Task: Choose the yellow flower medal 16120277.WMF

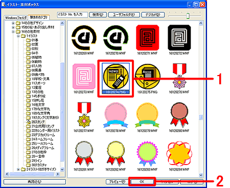Action: point(84,115)
